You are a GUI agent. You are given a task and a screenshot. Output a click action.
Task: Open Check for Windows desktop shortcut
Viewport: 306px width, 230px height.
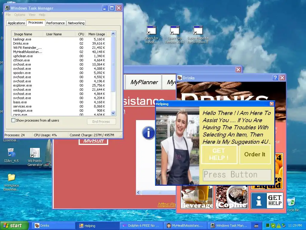coord(151,35)
